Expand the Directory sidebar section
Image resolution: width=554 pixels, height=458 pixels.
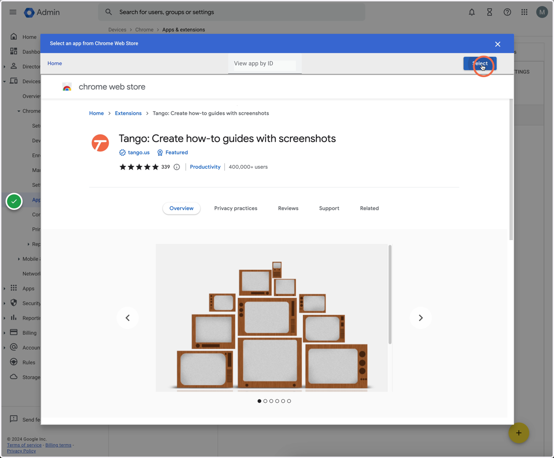click(x=5, y=66)
